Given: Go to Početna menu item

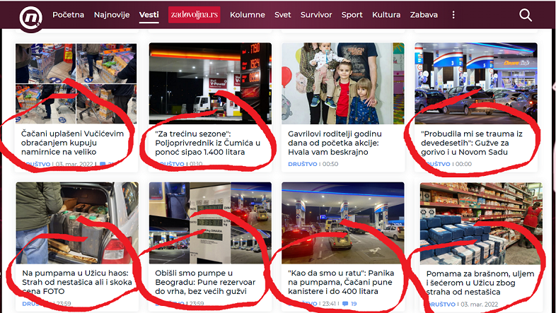Looking at the screenshot, I should tap(68, 15).
